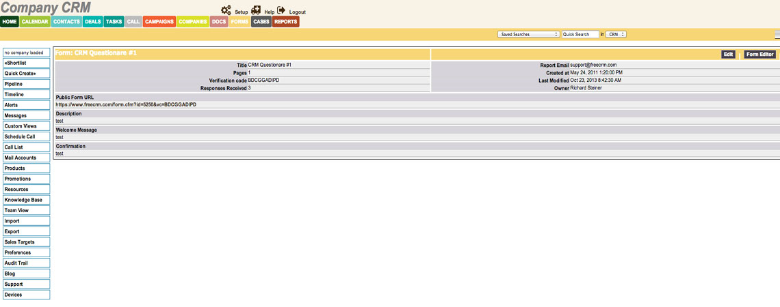Click Quick Create in sidebar
780x307 pixels.
tap(26, 73)
